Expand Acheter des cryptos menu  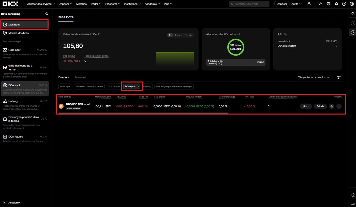41,4
